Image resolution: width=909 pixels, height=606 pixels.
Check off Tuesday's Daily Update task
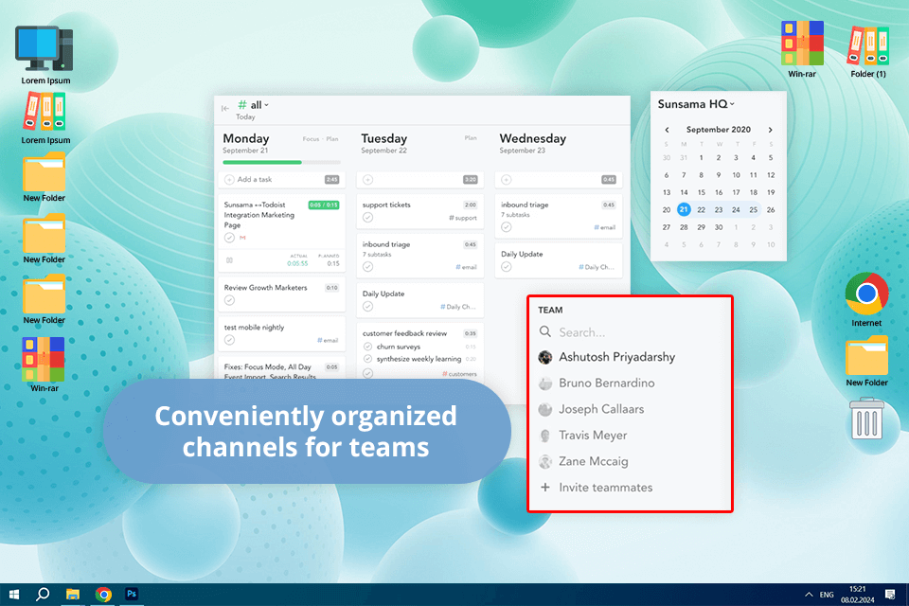(367, 306)
